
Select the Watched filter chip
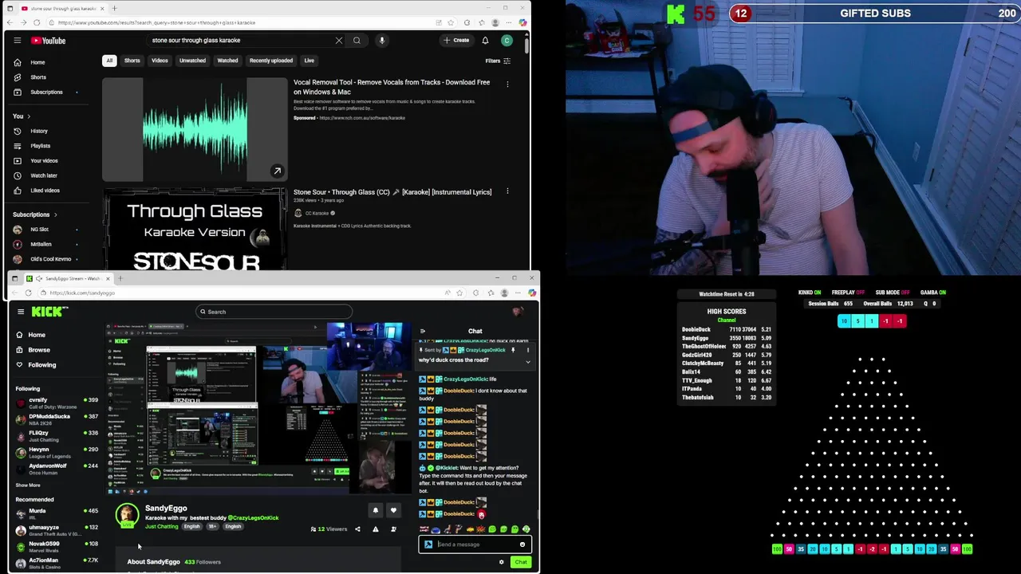pyautogui.click(x=227, y=61)
